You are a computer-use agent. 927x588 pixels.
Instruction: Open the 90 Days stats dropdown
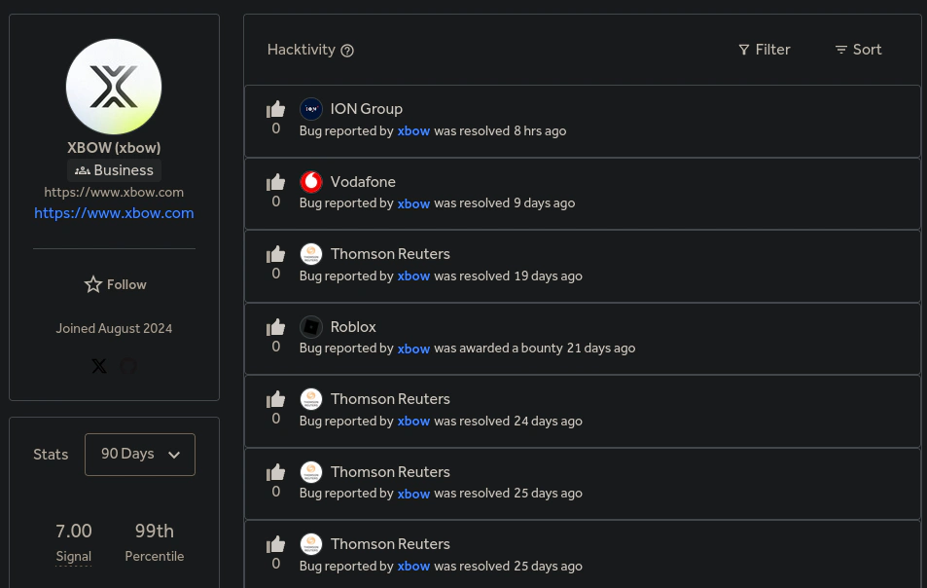[x=139, y=454]
